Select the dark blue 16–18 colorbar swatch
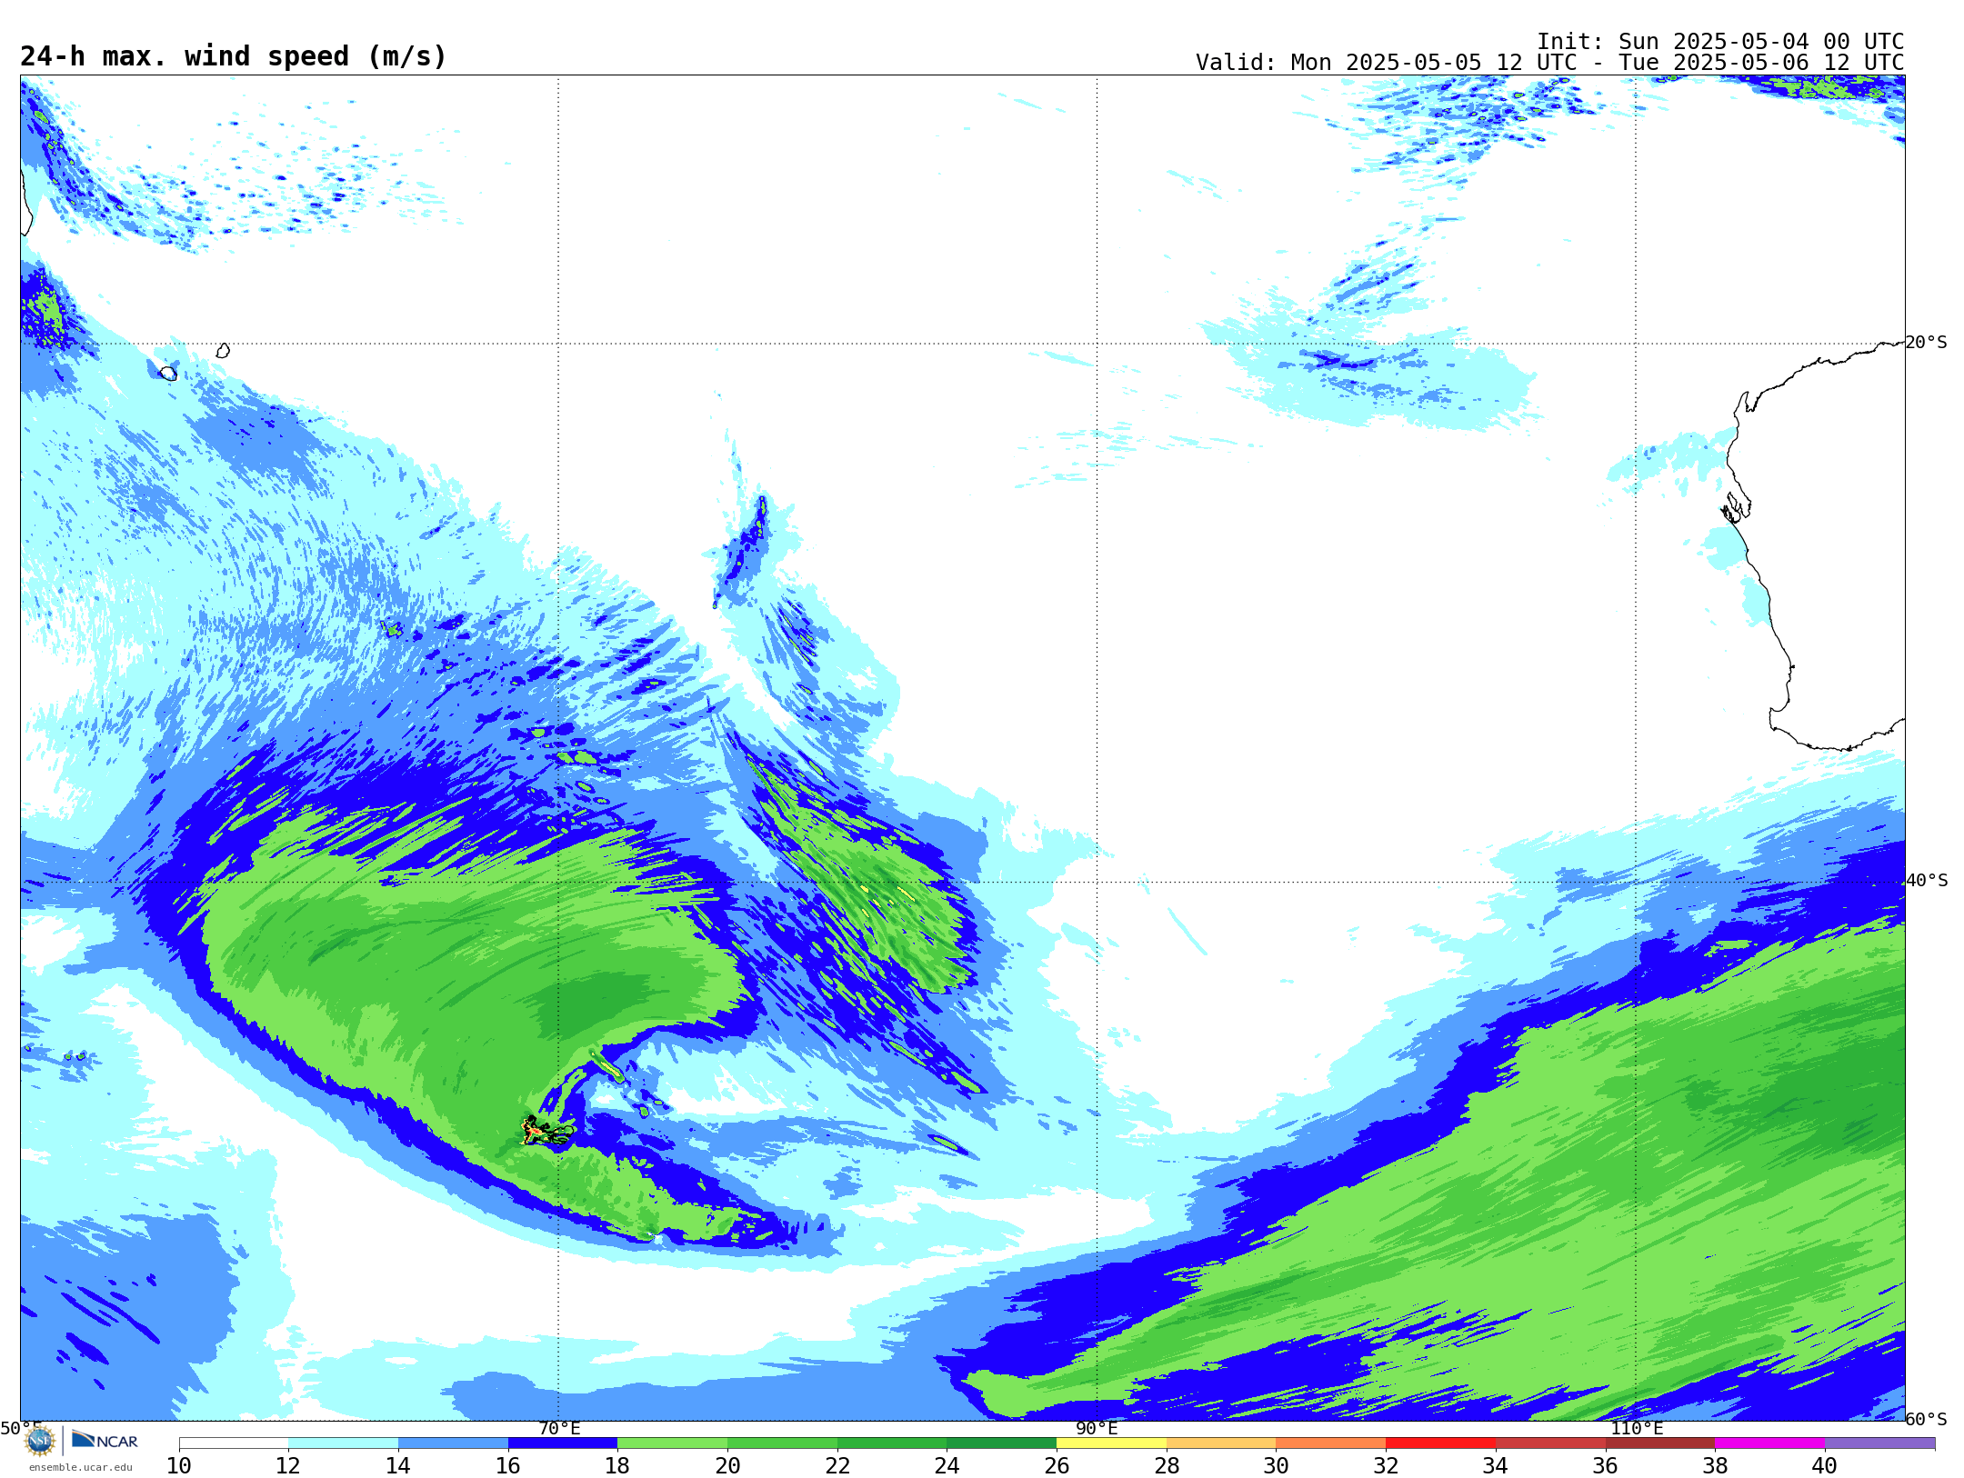Screen dimensions: 1964x1478 point(563,1443)
